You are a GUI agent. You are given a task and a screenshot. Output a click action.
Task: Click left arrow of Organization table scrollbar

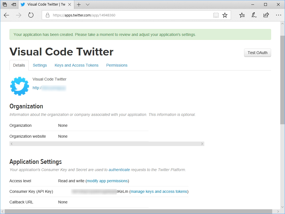coord(12,144)
